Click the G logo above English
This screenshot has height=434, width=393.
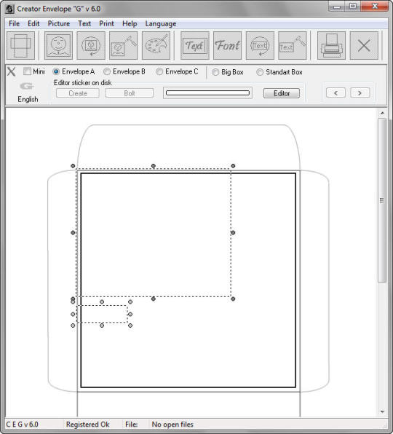pyautogui.click(x=27, y=87)
